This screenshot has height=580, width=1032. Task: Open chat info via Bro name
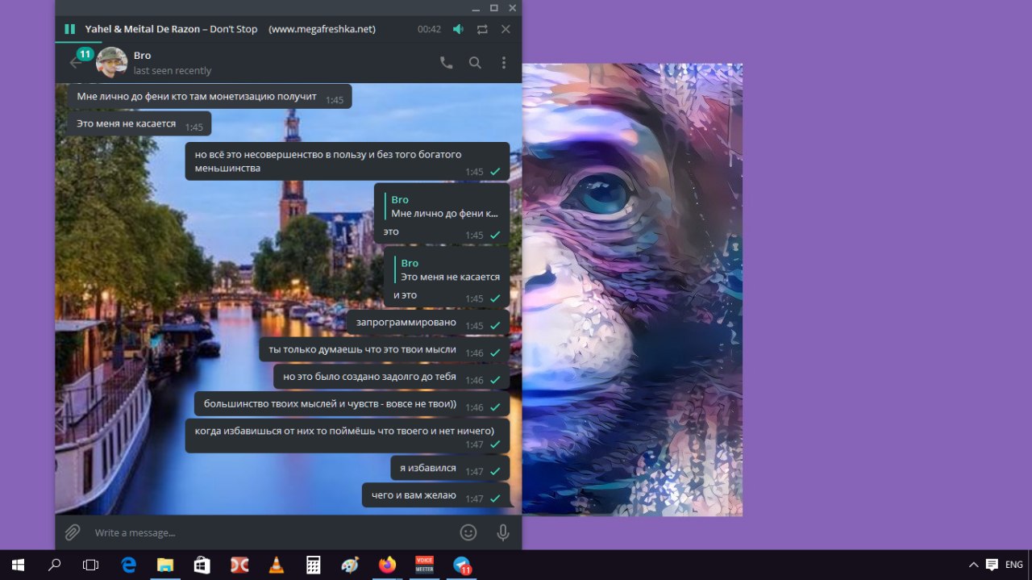click(x=142, y=56)
